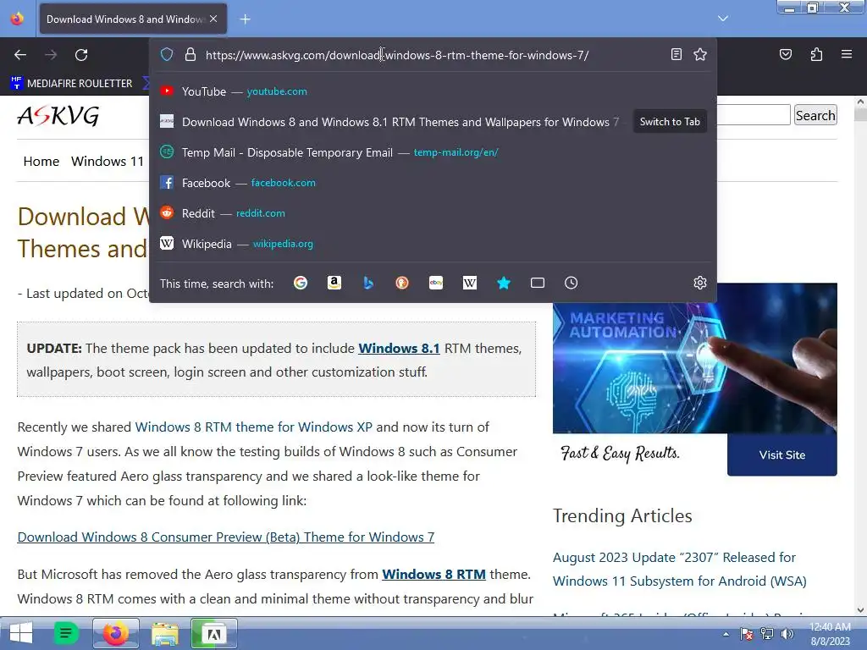Open August 2023 Update 2307 article

coord(680,570)
